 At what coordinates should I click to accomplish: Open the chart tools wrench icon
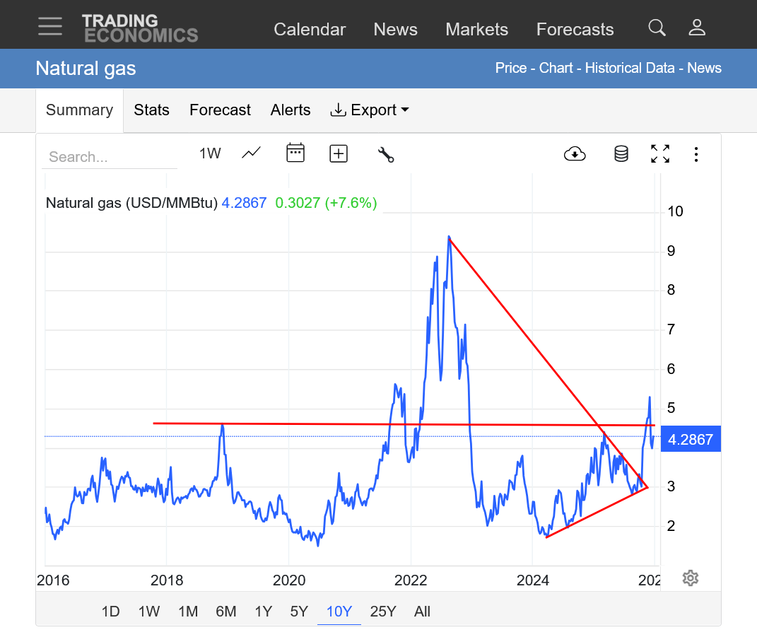[x=385, y=154]
